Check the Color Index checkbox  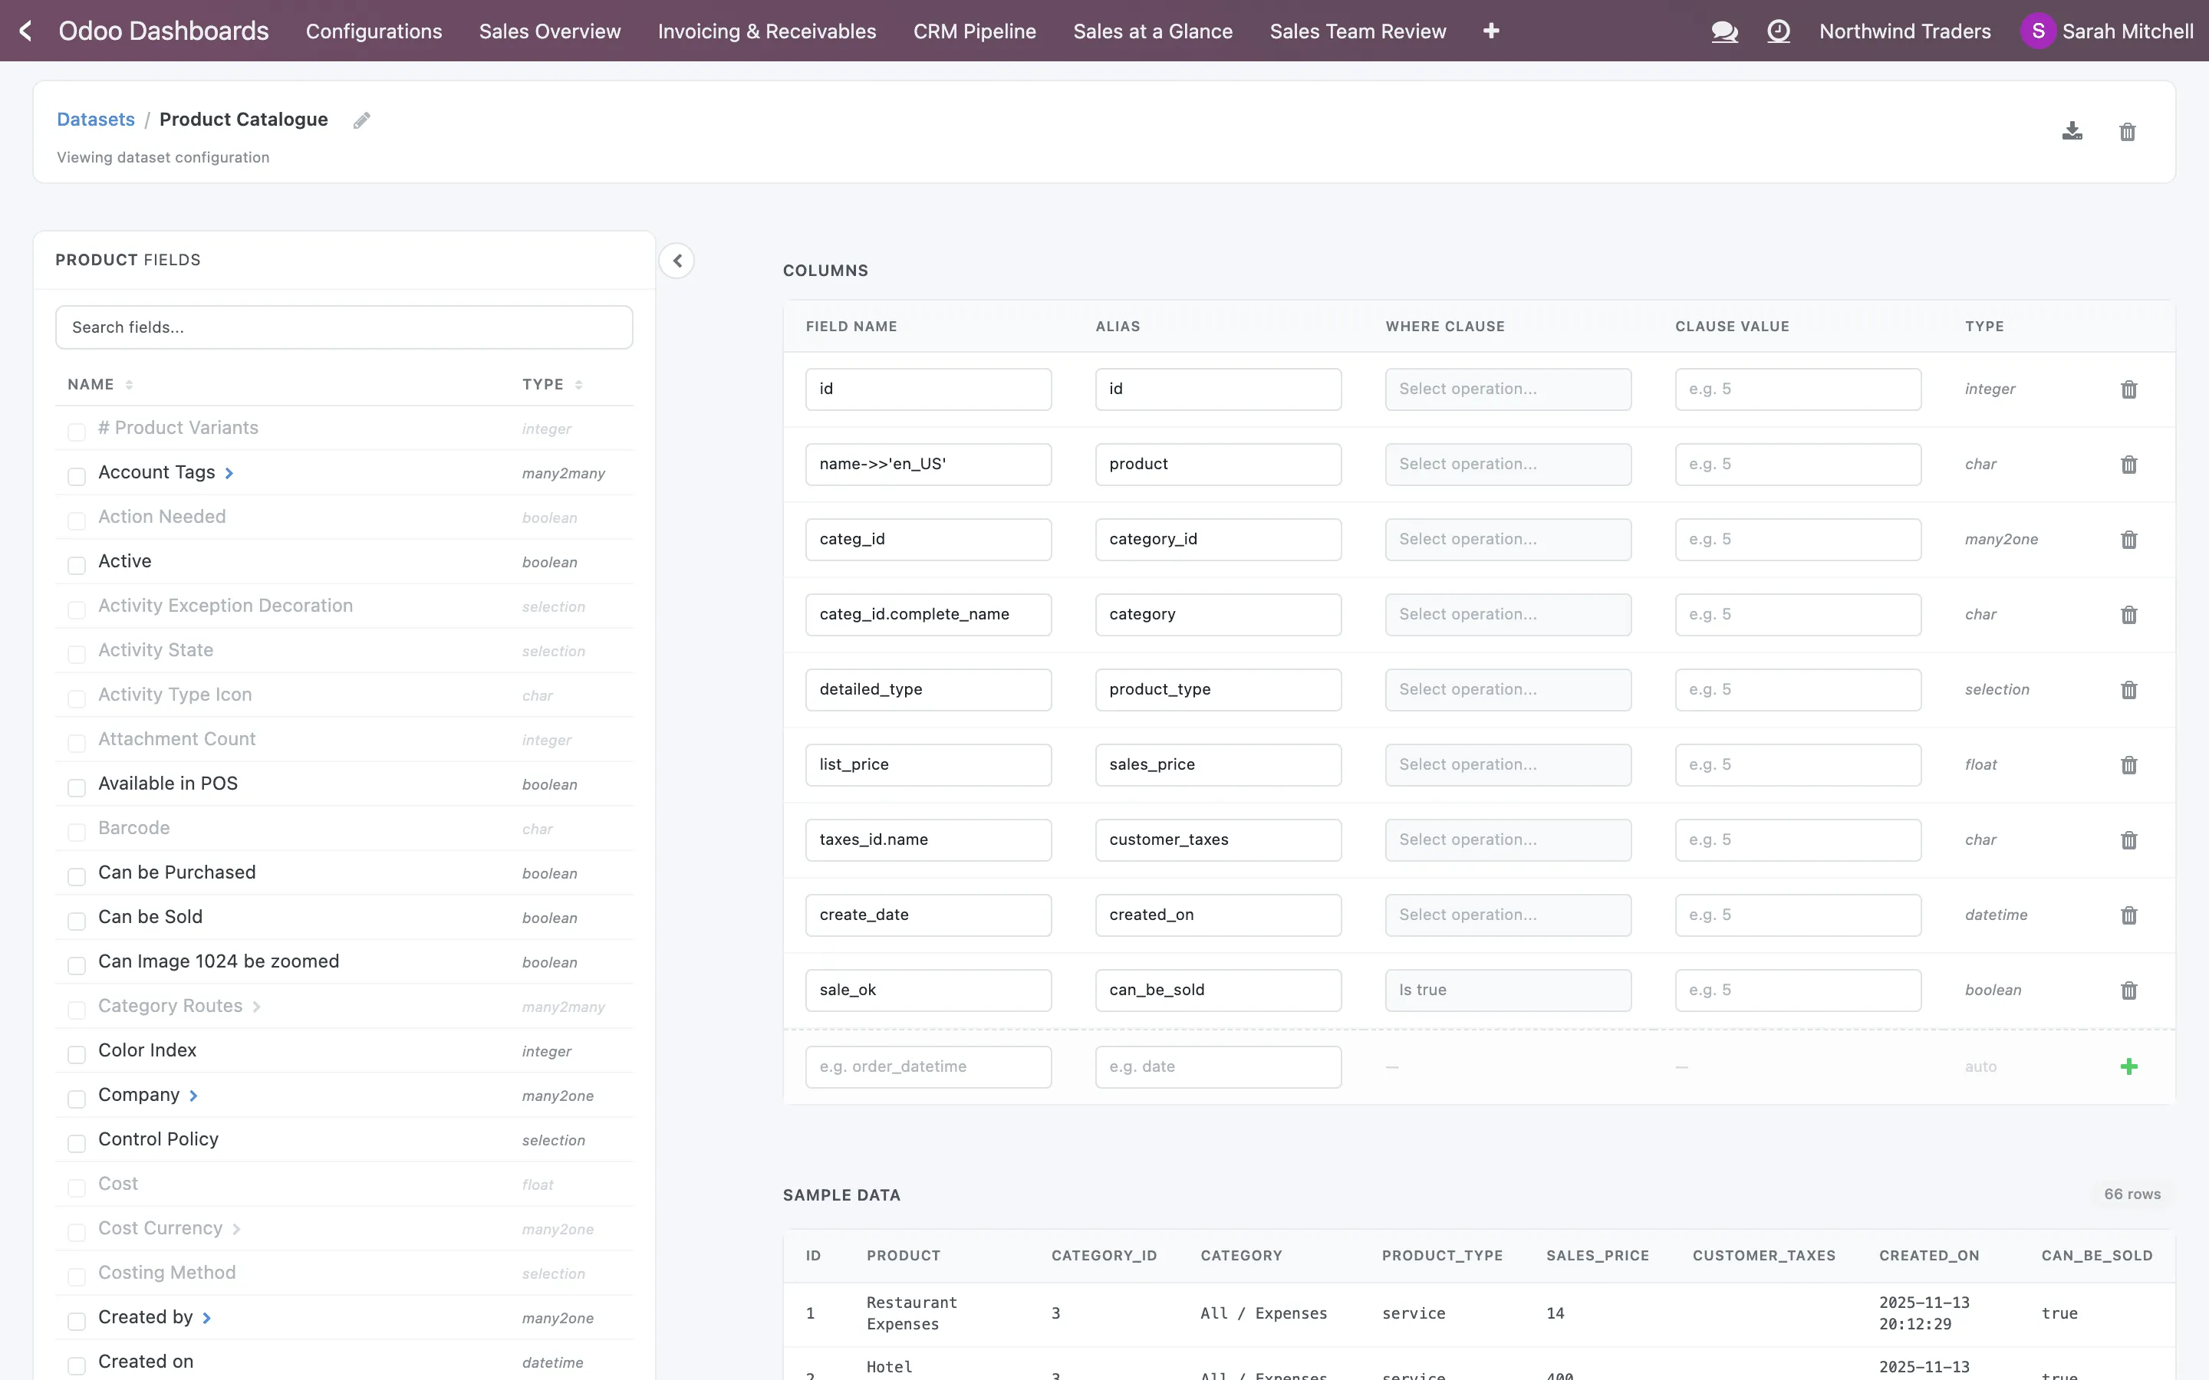click(77, 1054)
